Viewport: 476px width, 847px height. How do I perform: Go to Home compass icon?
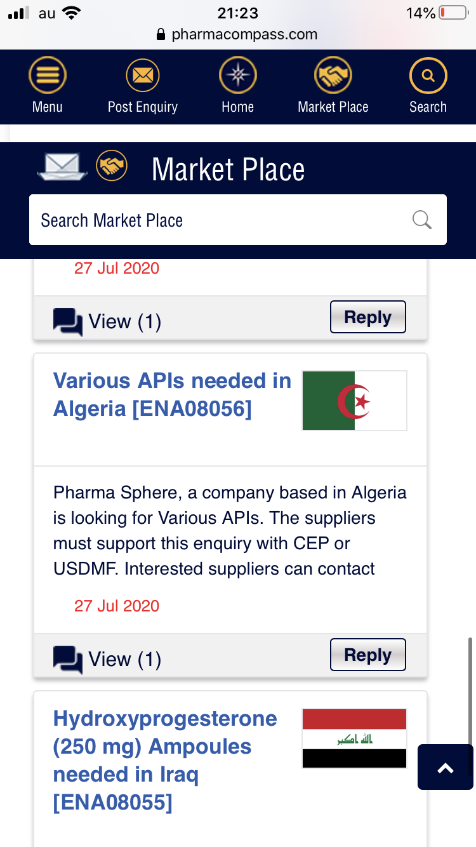click(237, 76)
